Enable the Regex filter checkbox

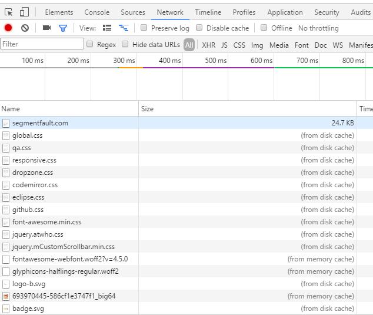coord(90,44)
